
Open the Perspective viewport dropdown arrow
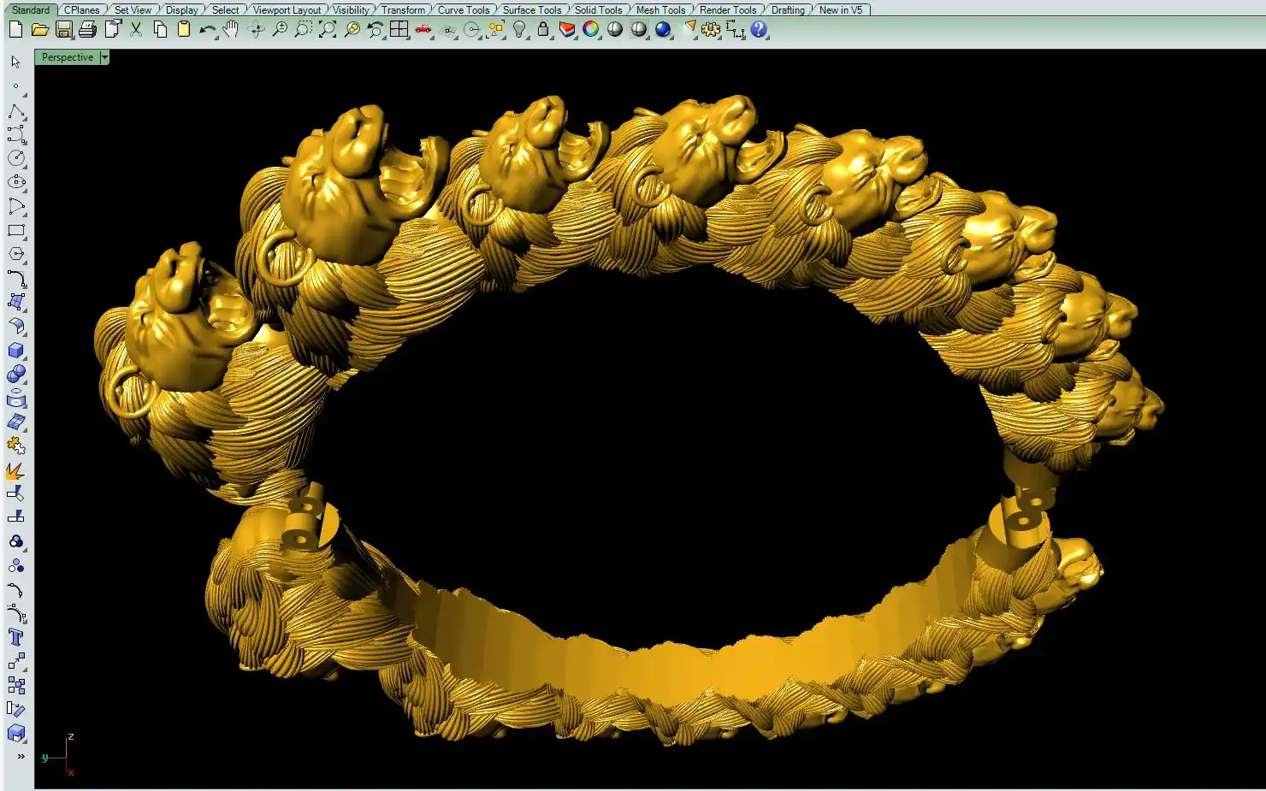pyautogui.click(x=104, y=57)
